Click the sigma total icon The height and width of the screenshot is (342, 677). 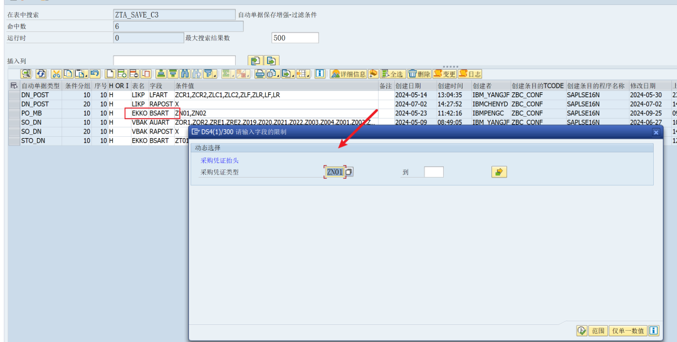(227, 74)
